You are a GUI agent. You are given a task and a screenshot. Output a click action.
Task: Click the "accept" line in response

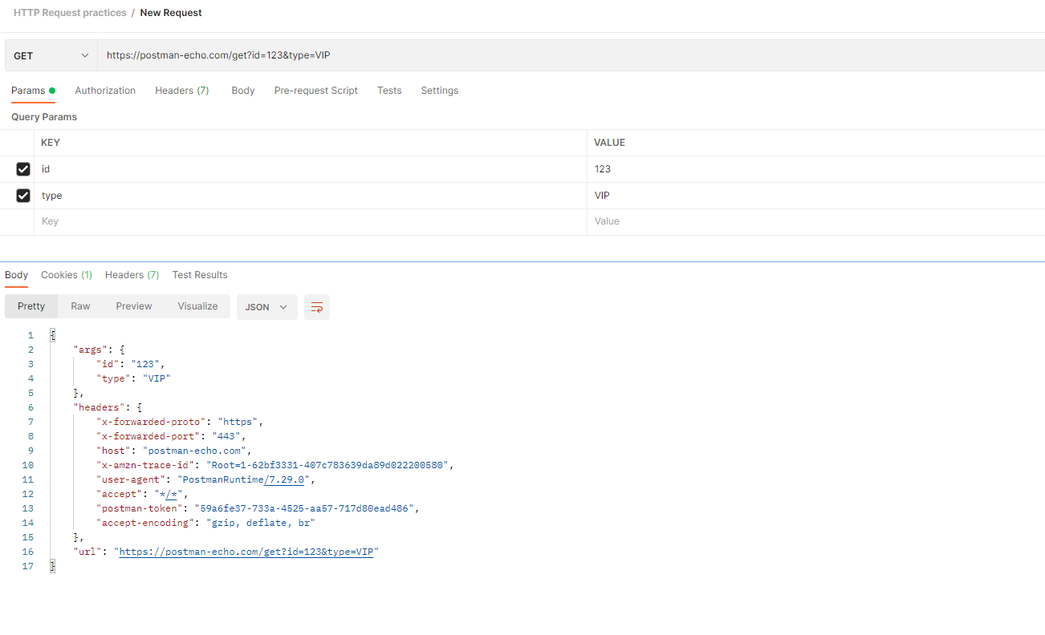tap(142, 494)
